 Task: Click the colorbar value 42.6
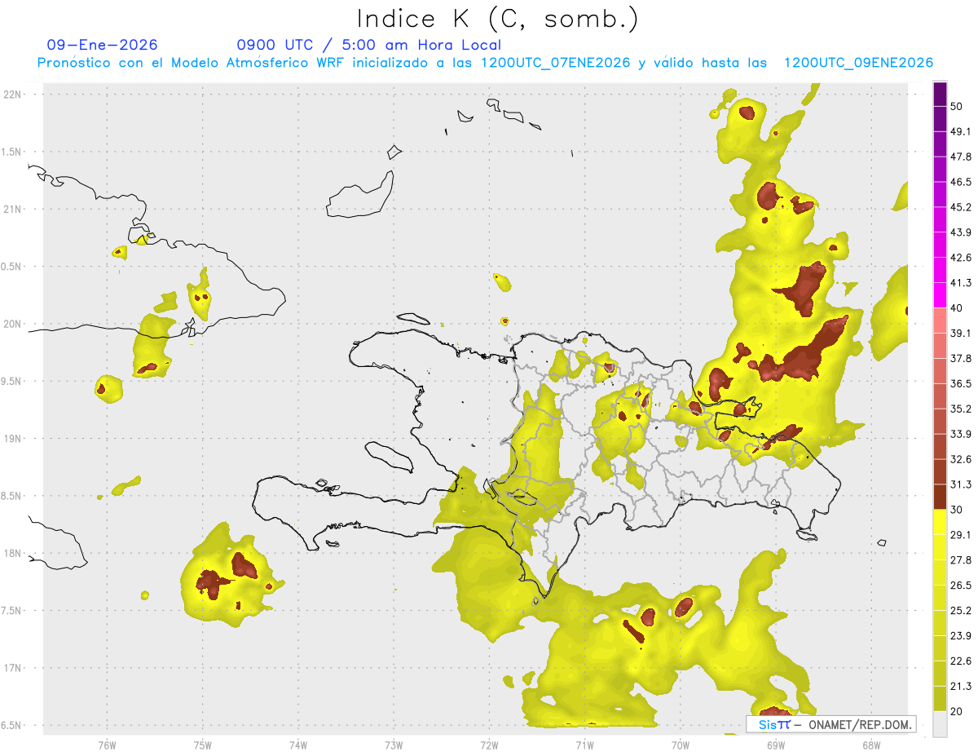pos(961,258)
